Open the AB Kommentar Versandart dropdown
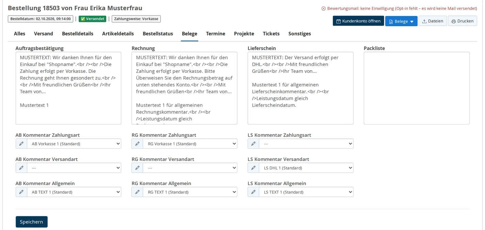The image size is (485, 230). tap(74, 168)
